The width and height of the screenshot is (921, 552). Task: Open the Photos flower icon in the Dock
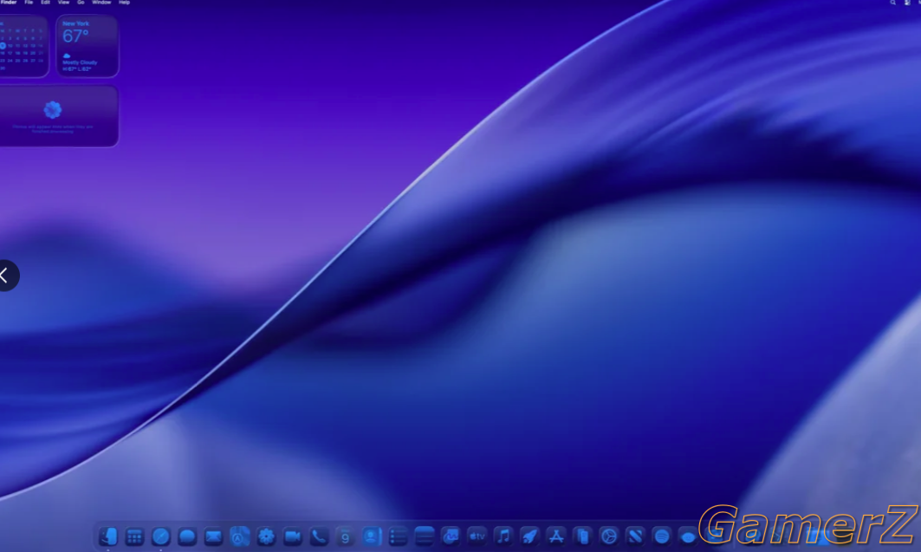click(x=266, y=536)
